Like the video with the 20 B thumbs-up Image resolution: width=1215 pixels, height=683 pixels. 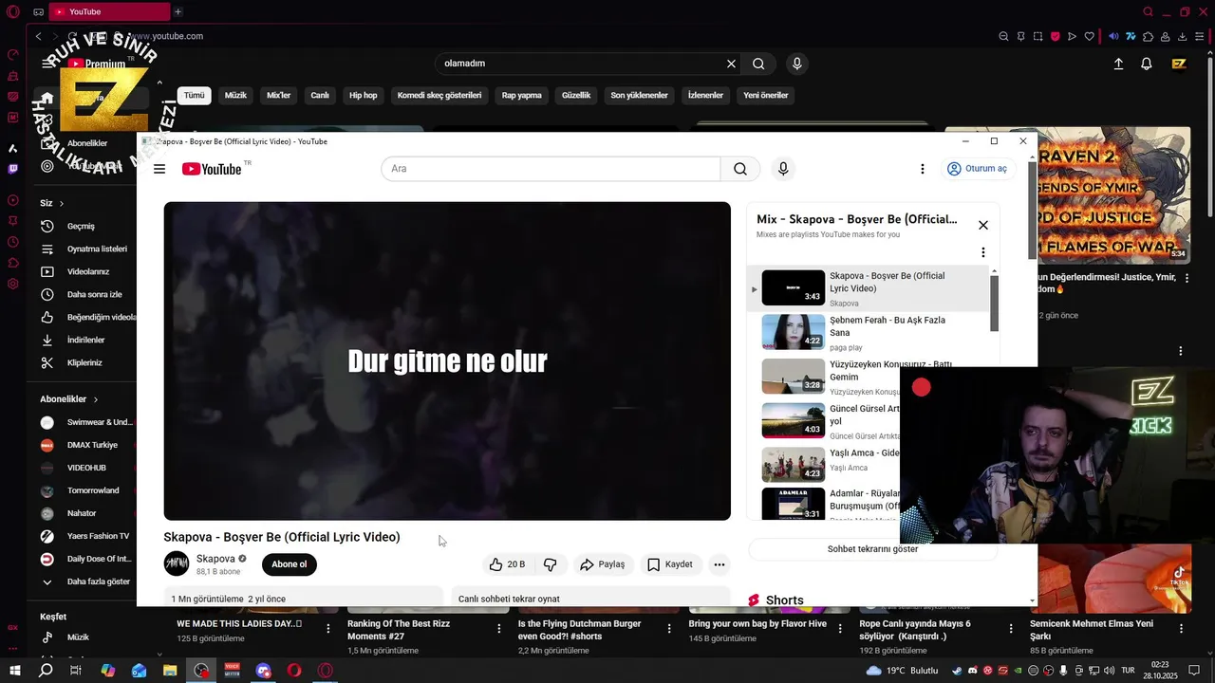coord(507,564)
